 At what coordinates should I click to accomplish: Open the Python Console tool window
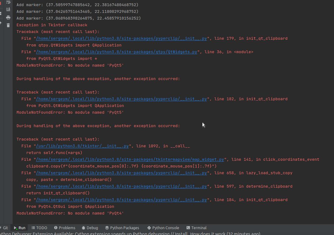163,228
